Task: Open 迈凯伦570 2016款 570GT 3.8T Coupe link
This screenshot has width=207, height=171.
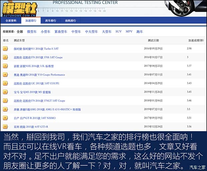Action: click(39, 101)
